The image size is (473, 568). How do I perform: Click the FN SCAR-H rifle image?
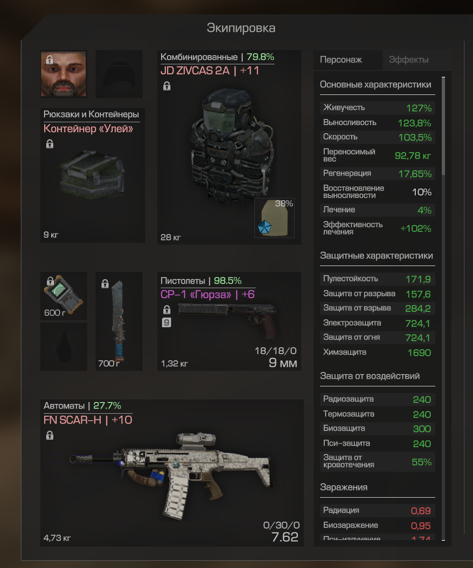coord(171,474)
